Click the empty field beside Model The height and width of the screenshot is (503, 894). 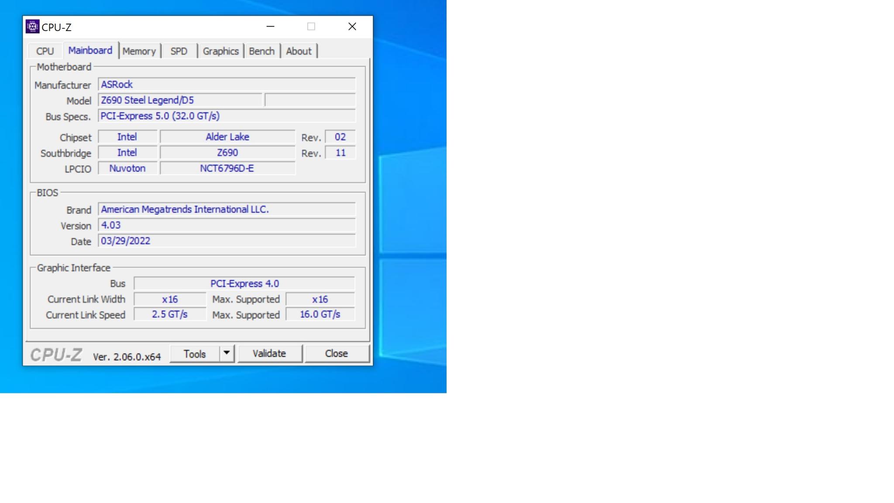pos(310,100)
